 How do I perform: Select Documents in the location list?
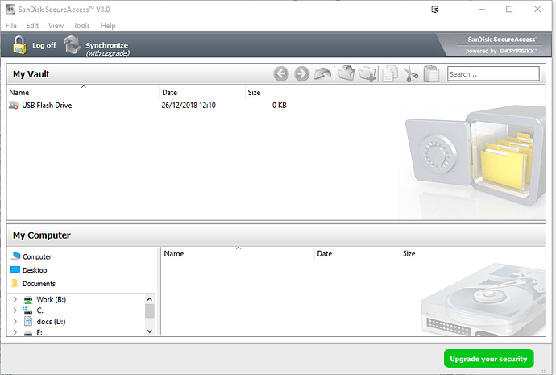tap(39, 283)
